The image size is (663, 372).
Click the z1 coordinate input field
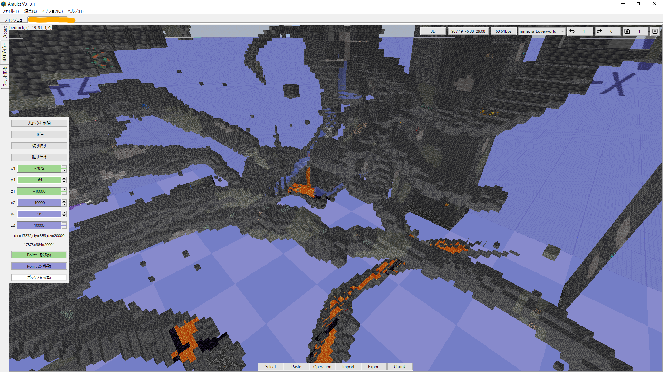coord(39,191)
